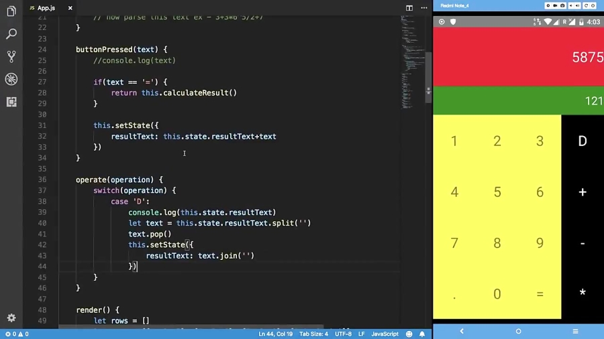Open the Debug view in sidebar
The height and width of the screenshot is (339, 604).
pyautogui.click(x=11, y=79)
